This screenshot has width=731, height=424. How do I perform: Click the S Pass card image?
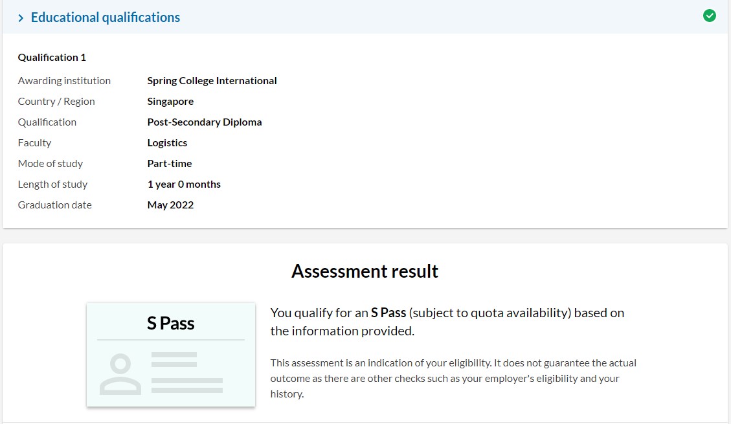pos(171,354)
